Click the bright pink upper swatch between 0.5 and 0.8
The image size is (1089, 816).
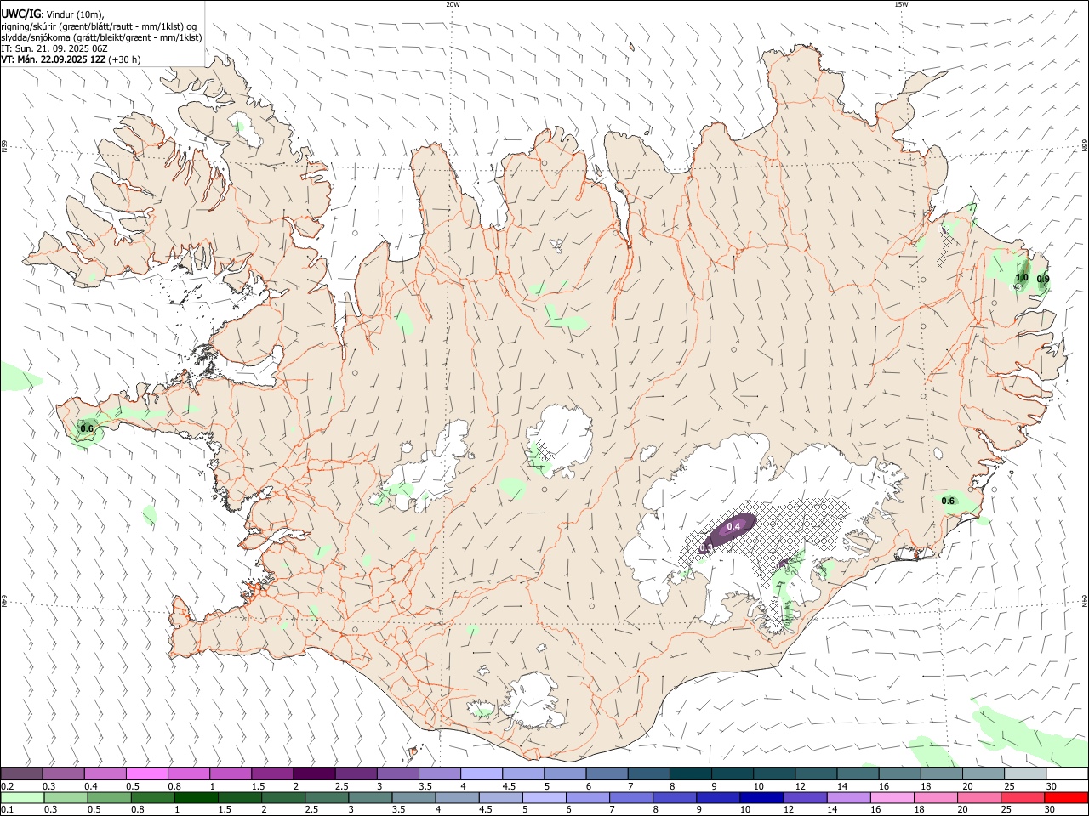point(147,774)
